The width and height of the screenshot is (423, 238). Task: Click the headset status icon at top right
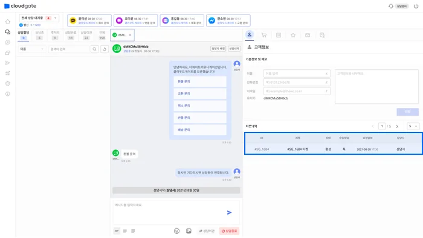coord(390,6)
